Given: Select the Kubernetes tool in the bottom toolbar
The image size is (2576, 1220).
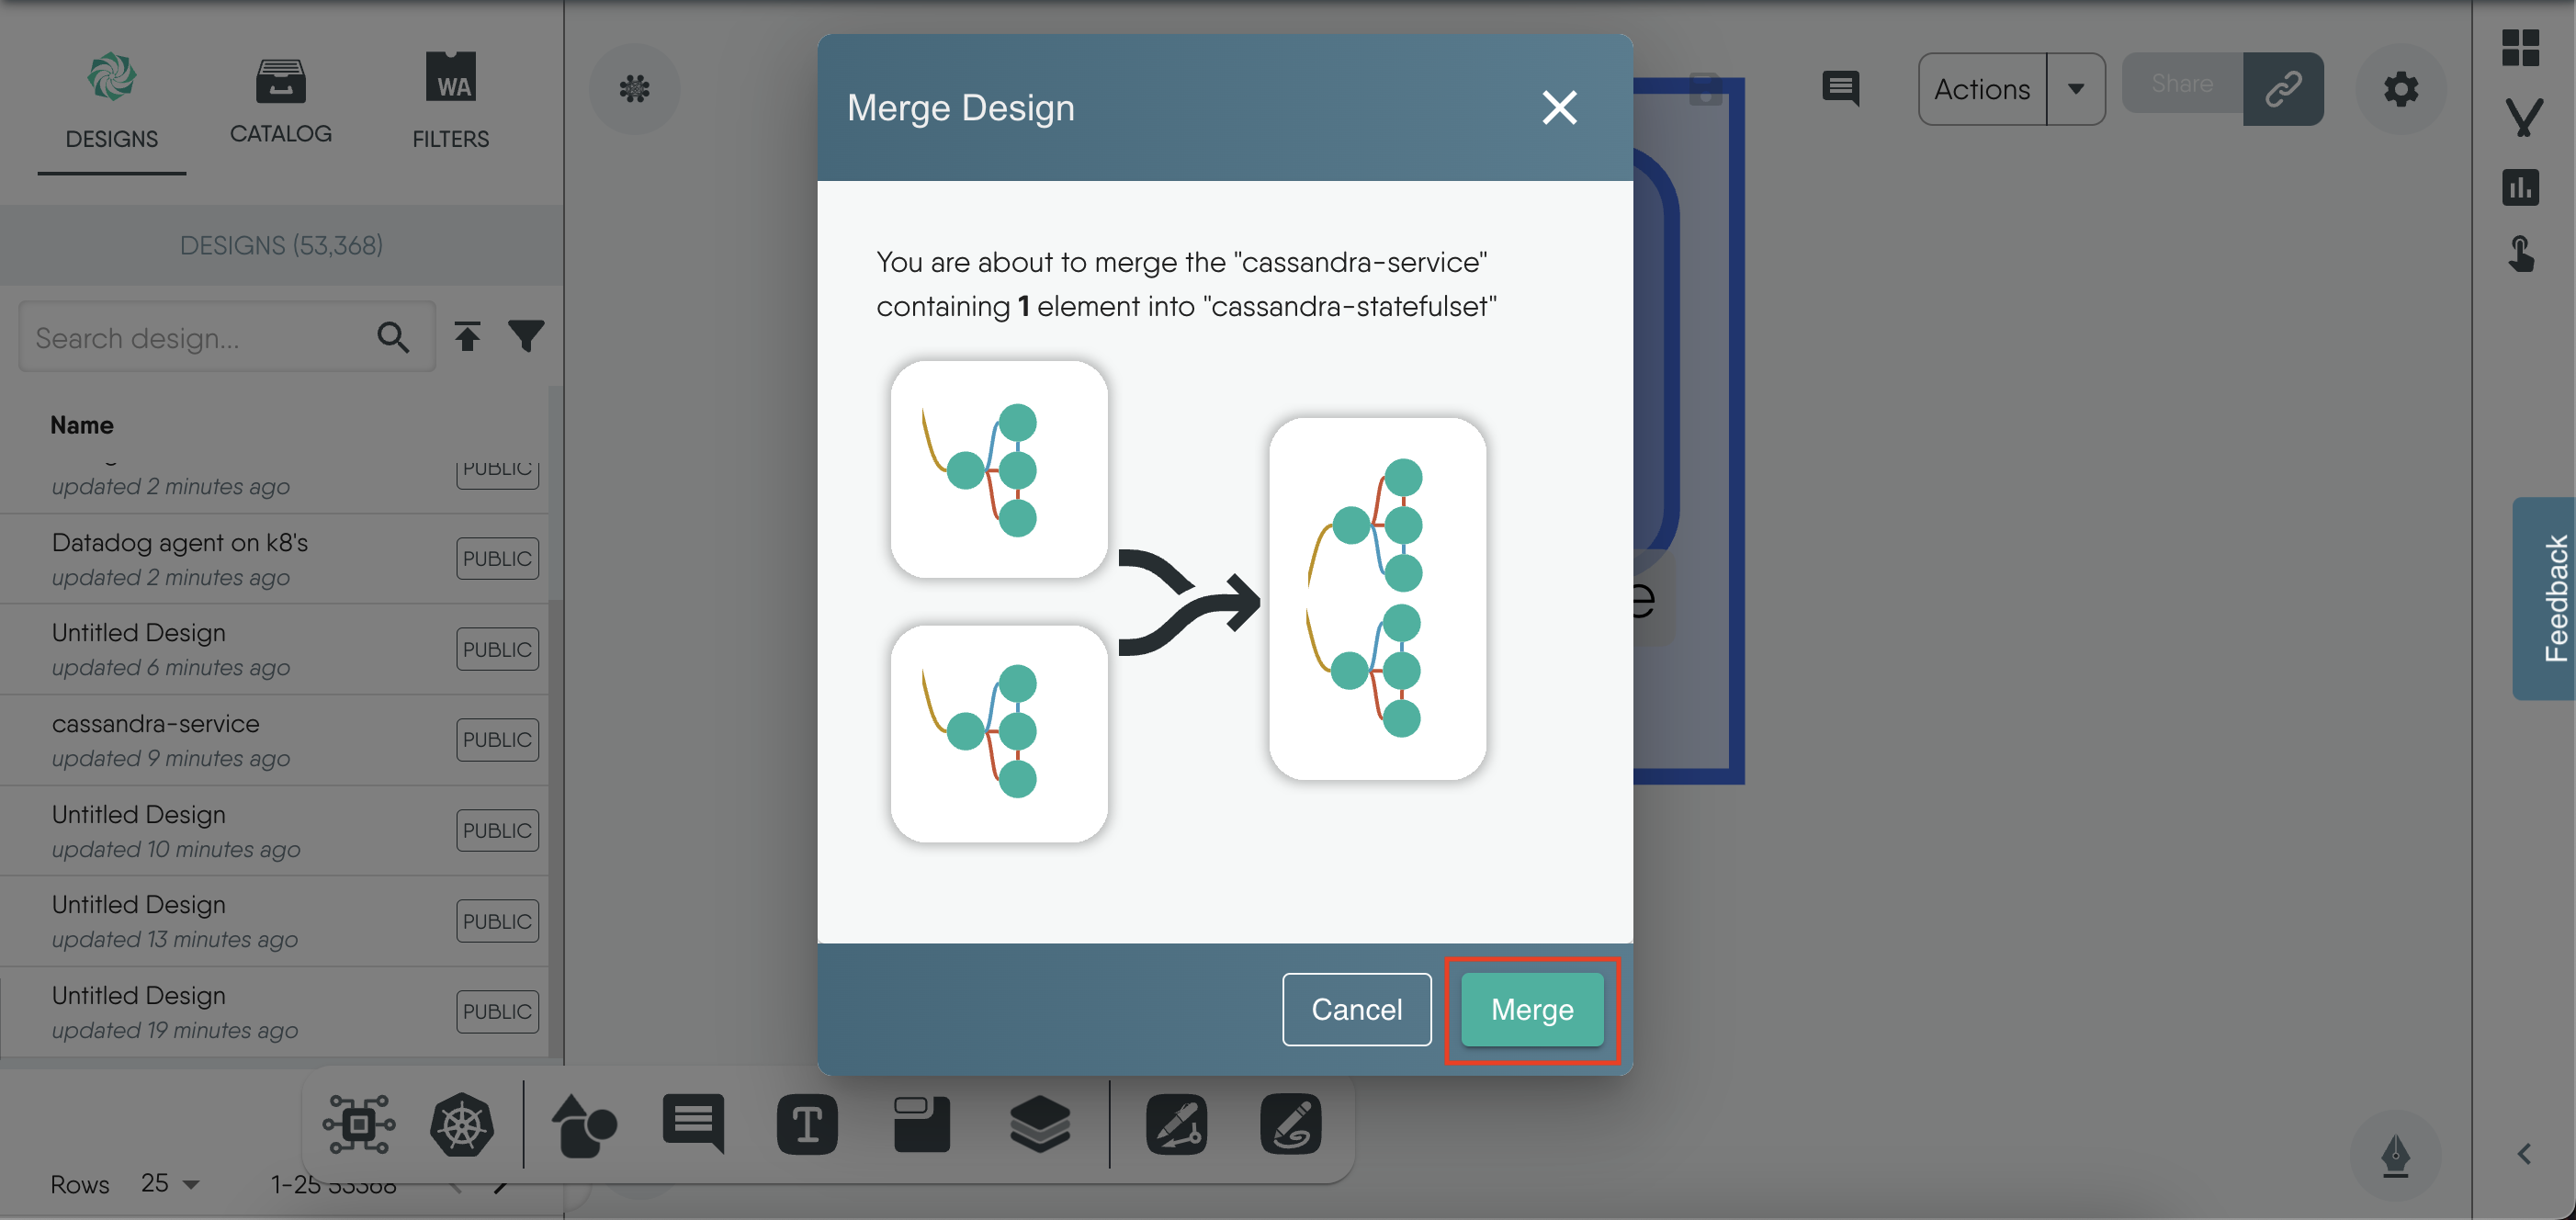Looking at the screenshot, I should coord(462,1125).
